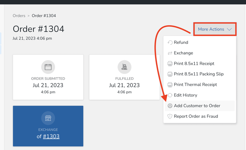
Task: Click smiley icon for Add Customer
Action: point(170,106)
